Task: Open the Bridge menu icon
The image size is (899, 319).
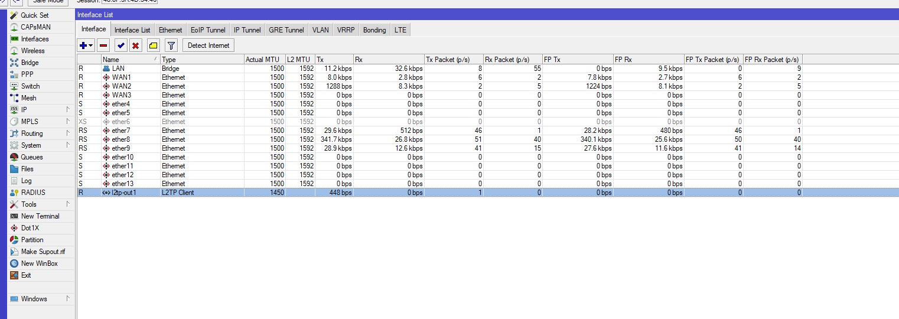Action: coord(15,63)
